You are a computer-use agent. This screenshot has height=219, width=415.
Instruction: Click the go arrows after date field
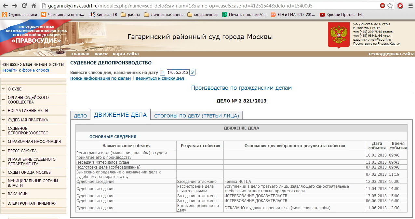[x=193, y=72]
